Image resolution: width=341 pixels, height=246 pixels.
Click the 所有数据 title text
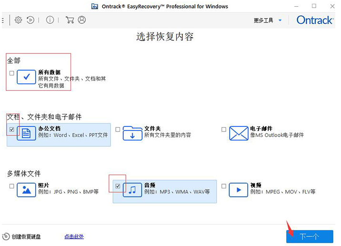(x=50, y=72)
